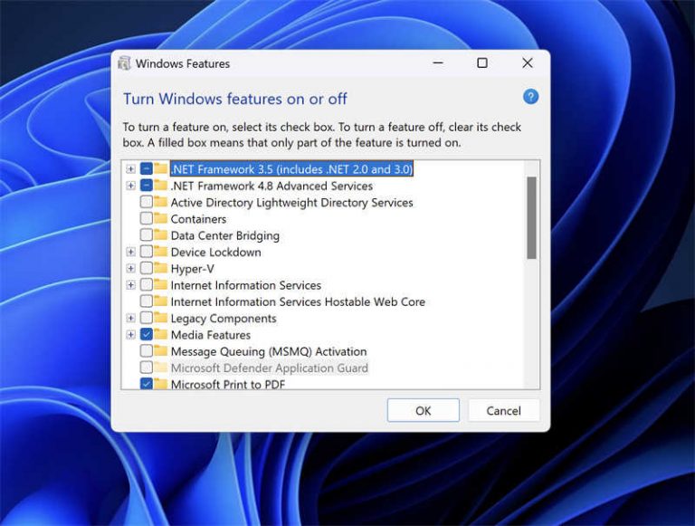Enable the Device Lockdown checkbox
Viewport: 695px width, 526px height.
pos(147,252)
